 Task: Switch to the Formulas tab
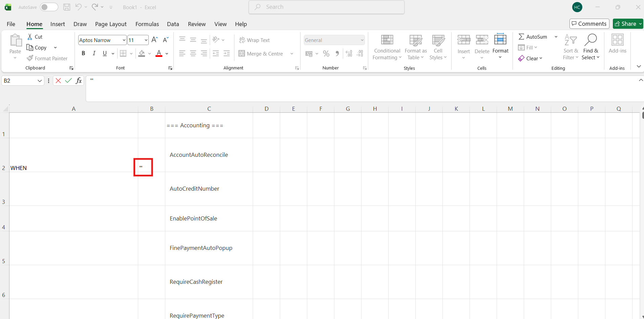click(x=147, y=24)
